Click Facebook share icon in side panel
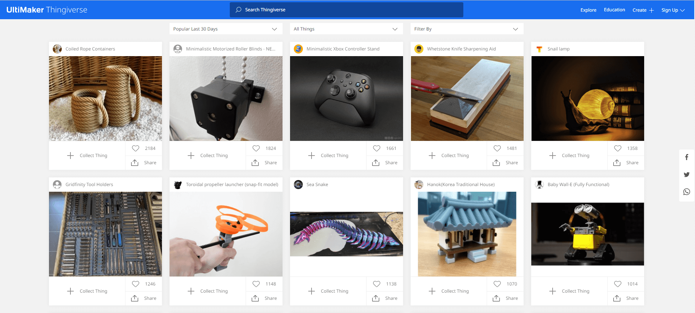The image size is (695, 313). tap(687, 157)
